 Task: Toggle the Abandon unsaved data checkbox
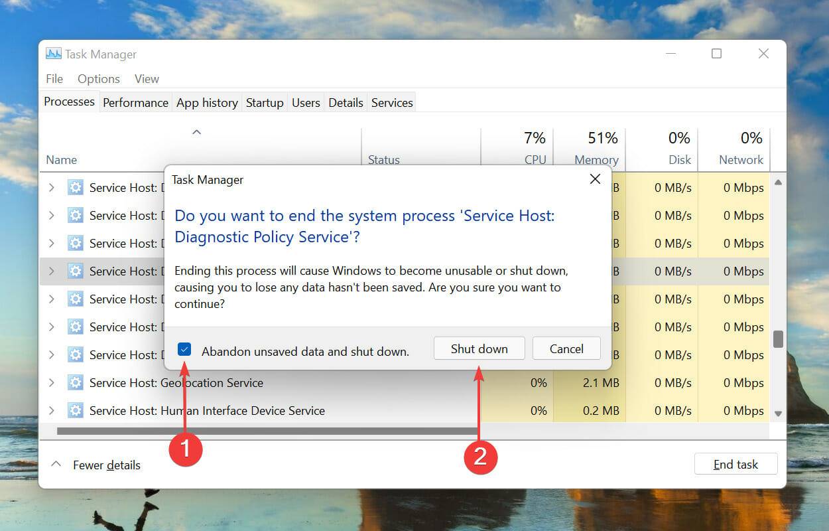tap(185, 349)
